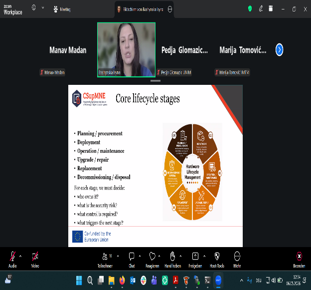This screenshot has width=311, height=290.
Task: Click the Beenden end meeting button
Action: [x=299, y=260]
